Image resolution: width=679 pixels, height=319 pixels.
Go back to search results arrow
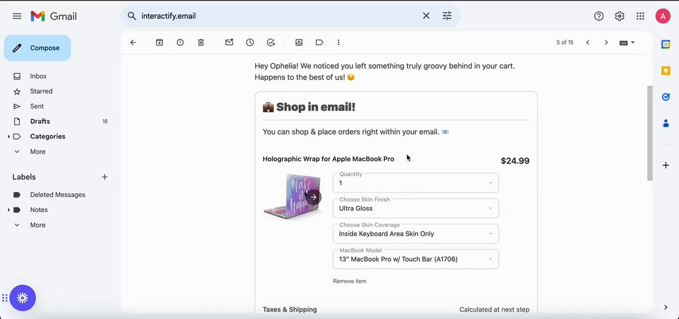tap(133, 42)
